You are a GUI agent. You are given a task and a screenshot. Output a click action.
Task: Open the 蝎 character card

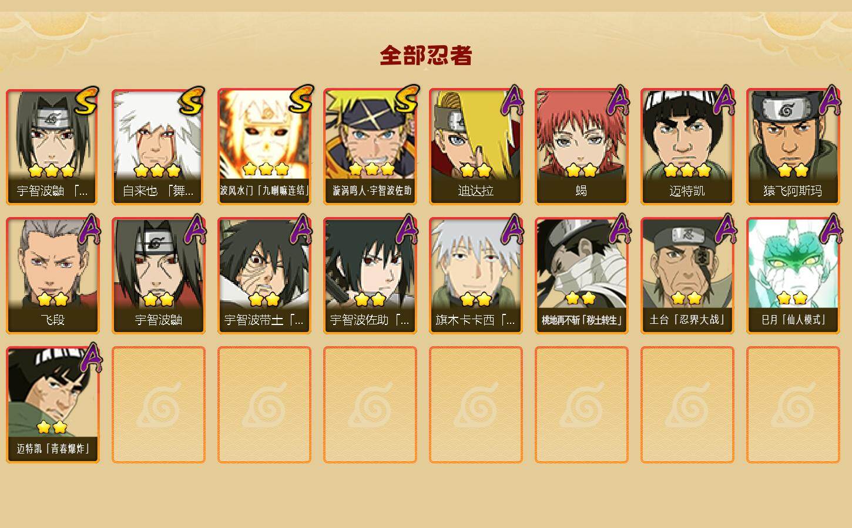582,147
